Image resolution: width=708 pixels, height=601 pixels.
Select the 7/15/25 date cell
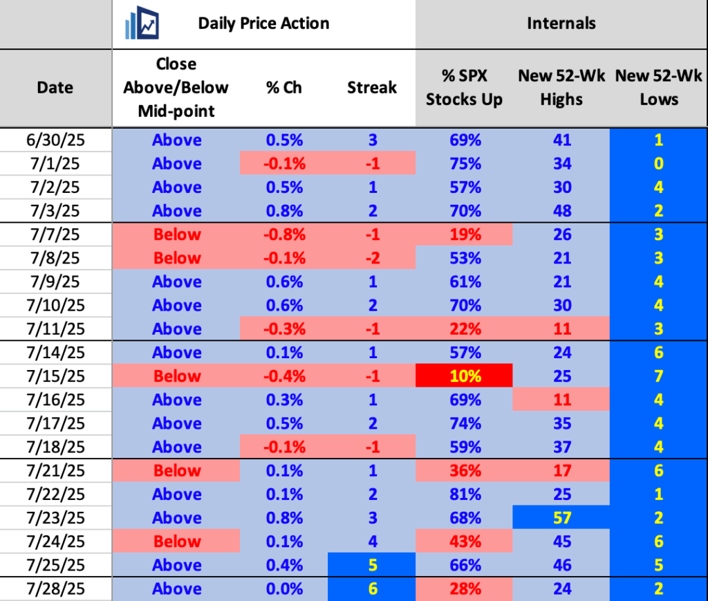click(55, 376)
